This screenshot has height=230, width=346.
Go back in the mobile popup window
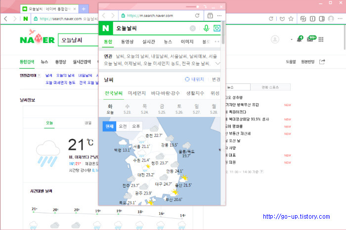point(104,15)
